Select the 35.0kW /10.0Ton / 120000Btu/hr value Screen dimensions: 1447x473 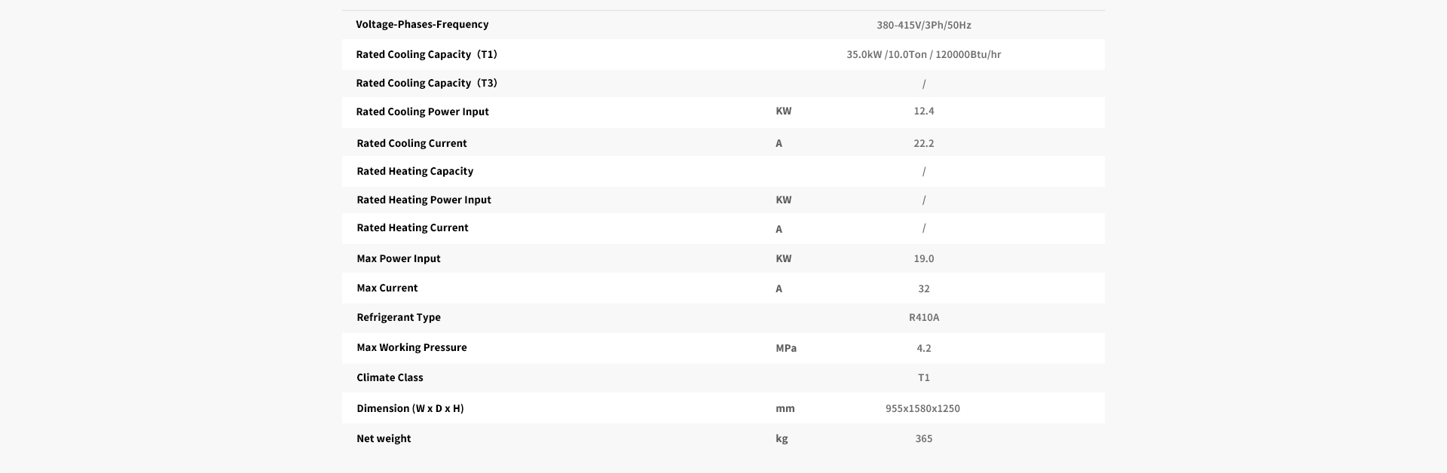tap(923, 54)
